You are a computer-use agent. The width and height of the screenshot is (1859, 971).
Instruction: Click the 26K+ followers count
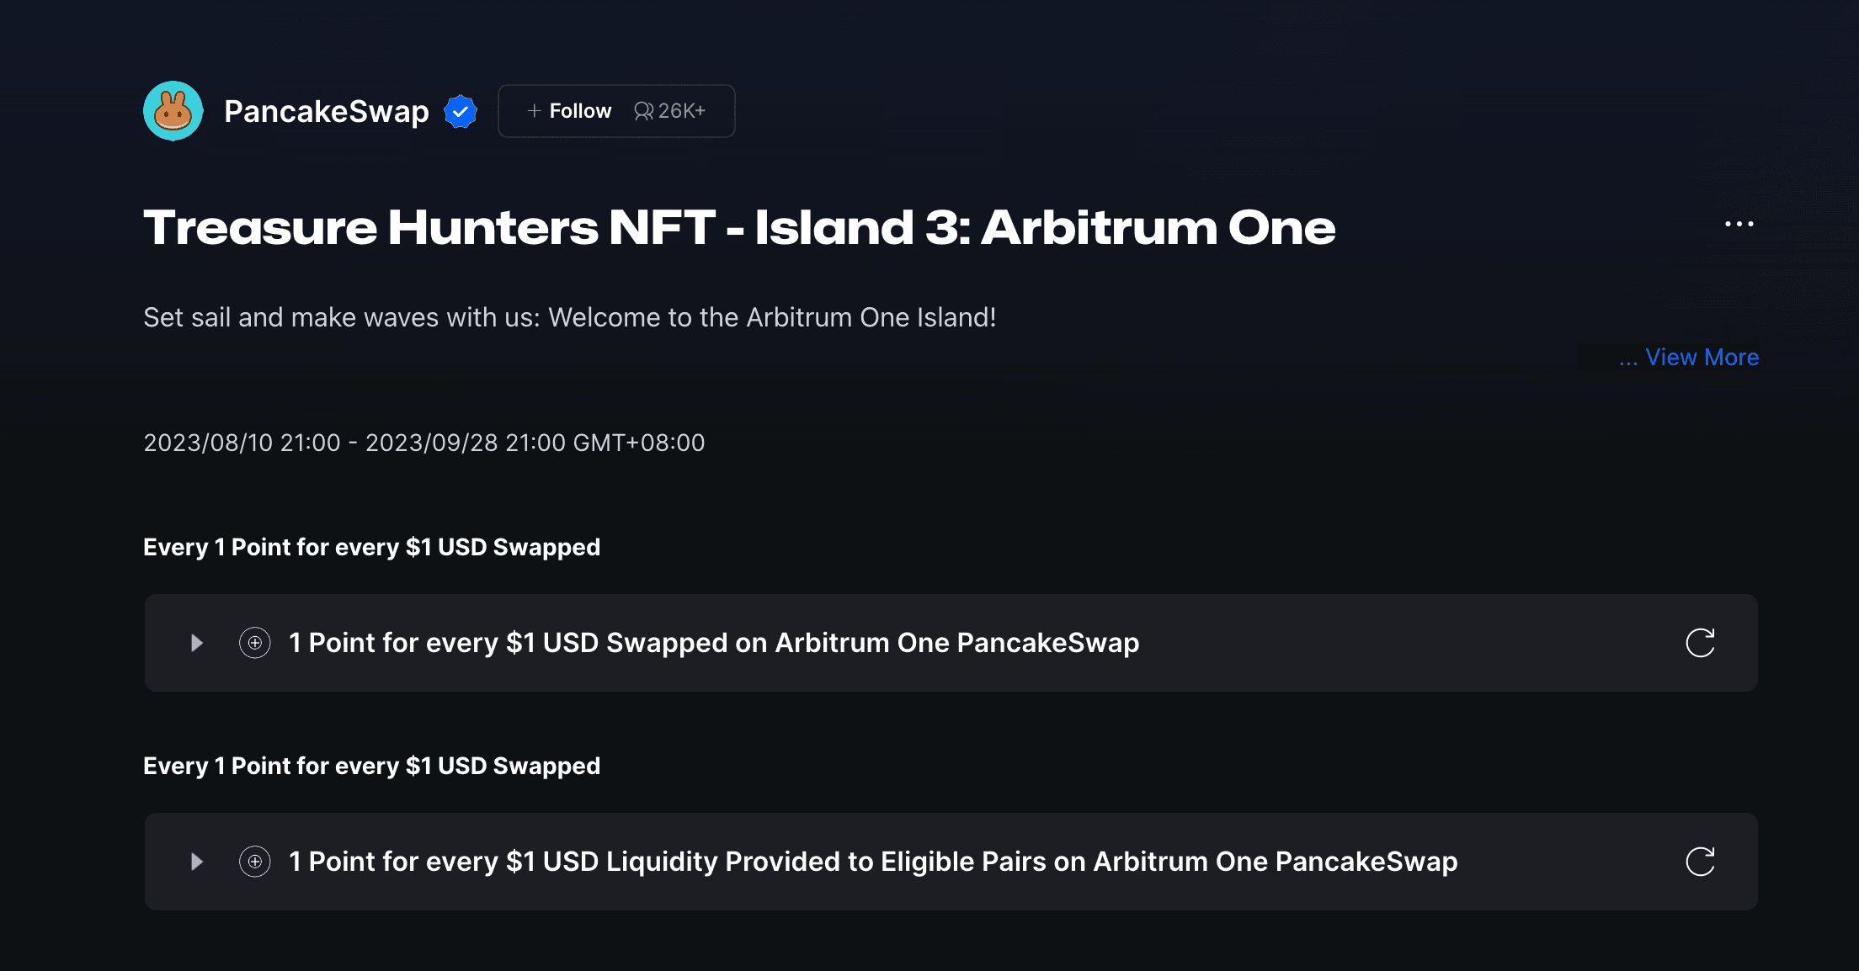point(682,111)
